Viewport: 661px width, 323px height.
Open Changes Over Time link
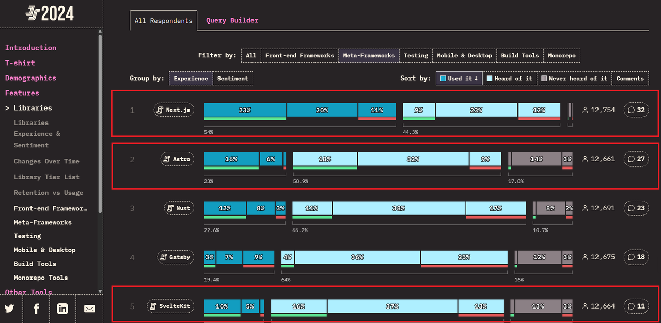pyautogui.click(x=46, y=161)
